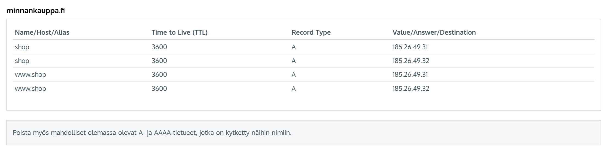Click the Name/Host/Alias column header
This screenshot has width=605, height=152.
point(42,32)
